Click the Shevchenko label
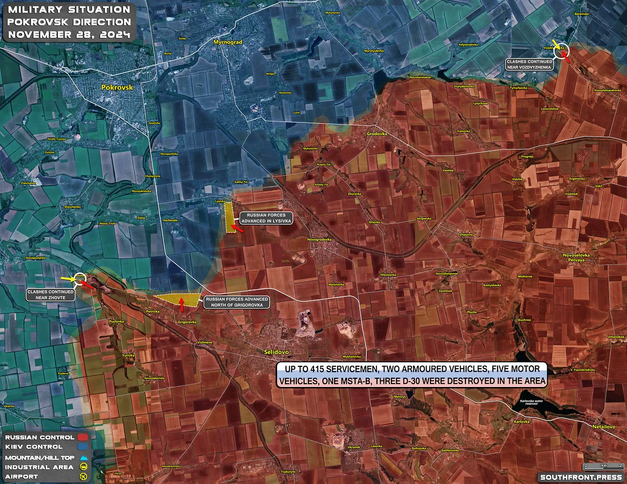Image resolution: width=627 pixels, height=484 pixels. 72,207
